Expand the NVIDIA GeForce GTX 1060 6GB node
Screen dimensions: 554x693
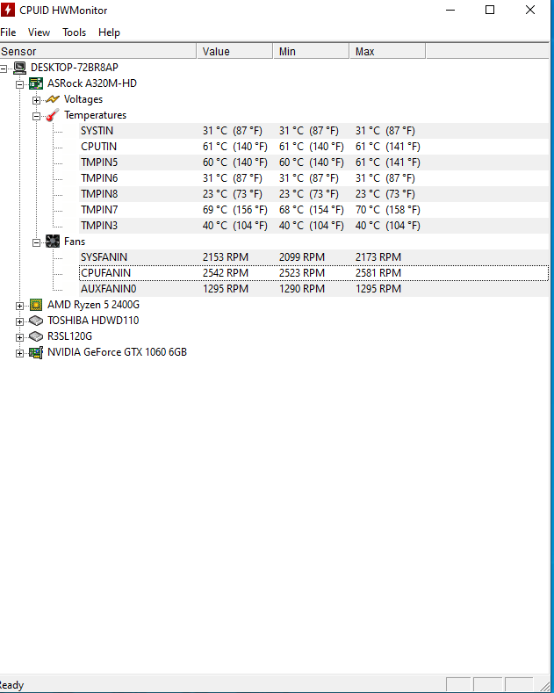click(19, 354)
